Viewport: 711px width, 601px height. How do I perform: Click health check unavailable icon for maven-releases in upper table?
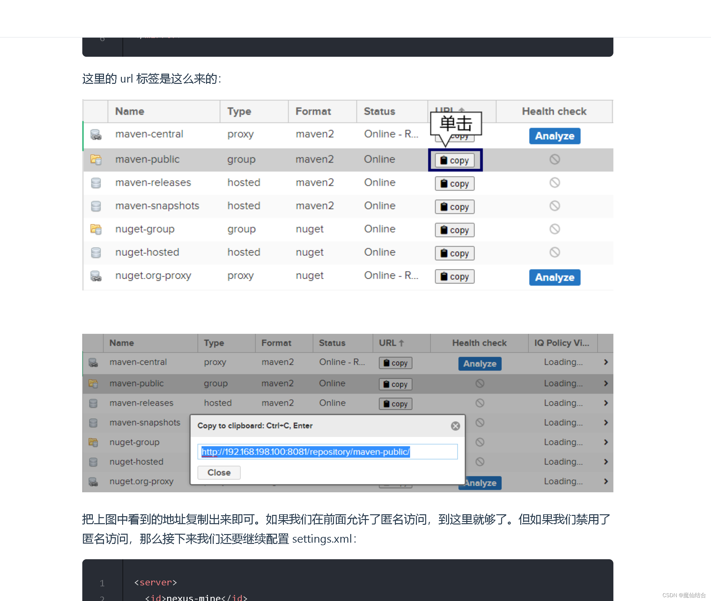click(555, 183)
